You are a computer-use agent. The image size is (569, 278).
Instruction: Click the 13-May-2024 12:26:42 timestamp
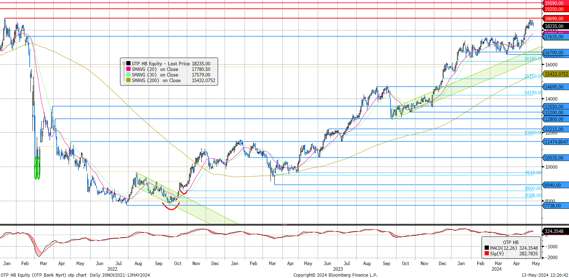(x=545, y=275)
